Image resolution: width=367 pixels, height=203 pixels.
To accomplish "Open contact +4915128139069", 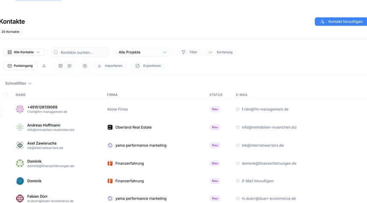I will pos(42,107).
